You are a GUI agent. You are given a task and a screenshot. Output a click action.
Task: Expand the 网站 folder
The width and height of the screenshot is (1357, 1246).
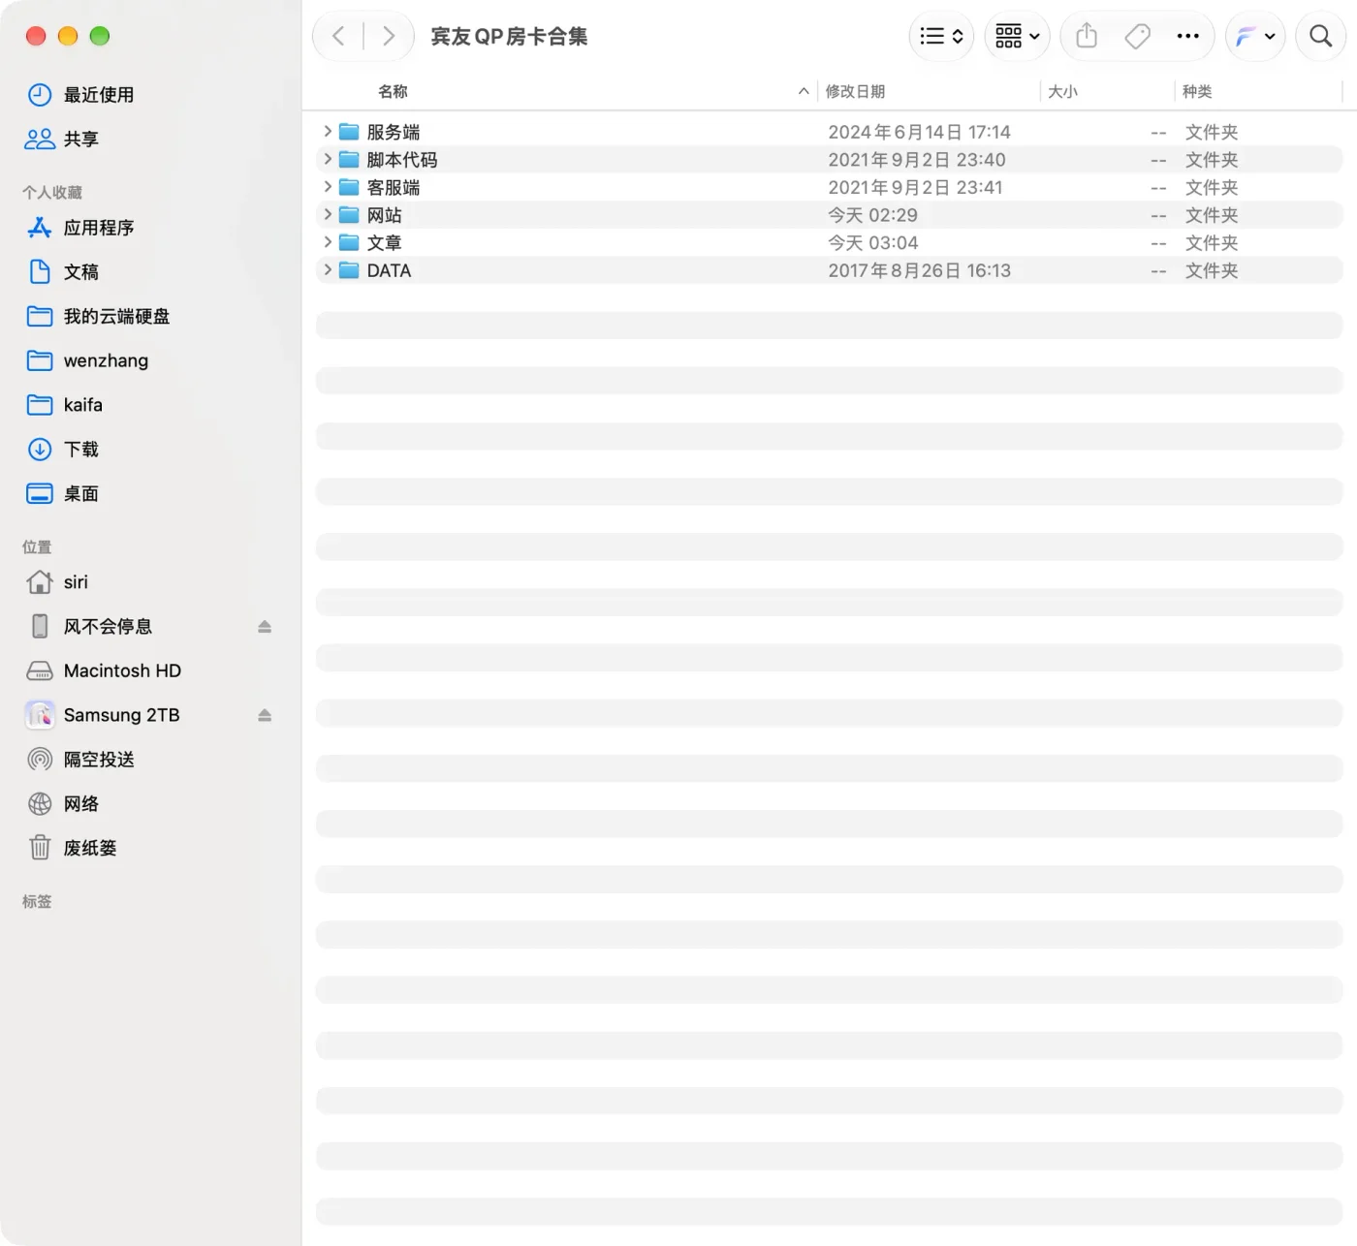(328, 214)
